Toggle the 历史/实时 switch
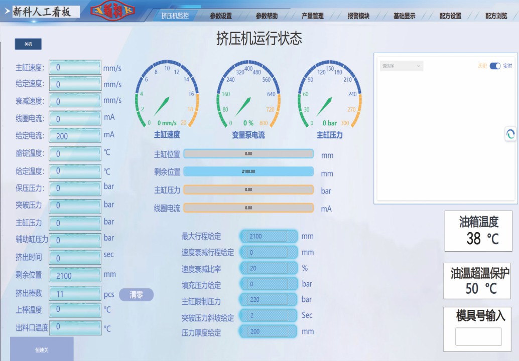This screenshot has height=361, width=519. click(495, 66)
